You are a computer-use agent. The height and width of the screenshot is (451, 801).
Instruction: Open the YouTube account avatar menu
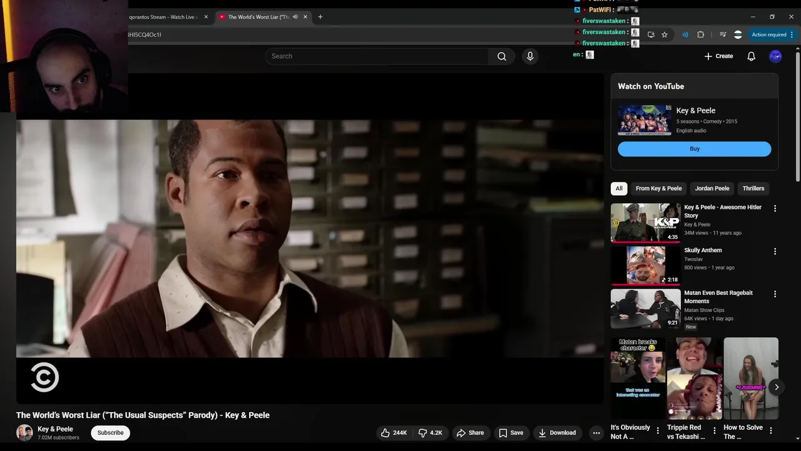point(775,56)
